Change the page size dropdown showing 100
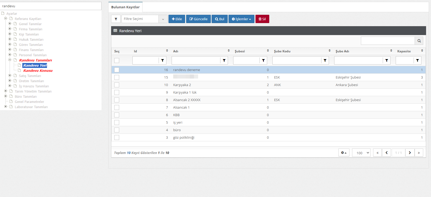This screenshot has width=431, height=197. click(x=361, y=153)
